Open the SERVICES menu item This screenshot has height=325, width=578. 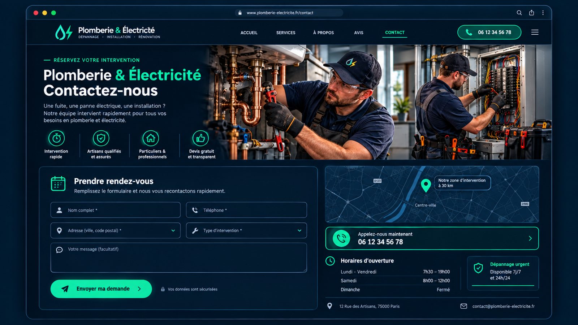pyautogui.click(x=286, y=32)
